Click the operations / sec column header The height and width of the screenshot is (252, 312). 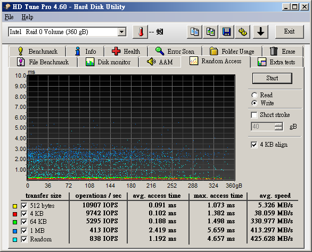tap(98, 196)
